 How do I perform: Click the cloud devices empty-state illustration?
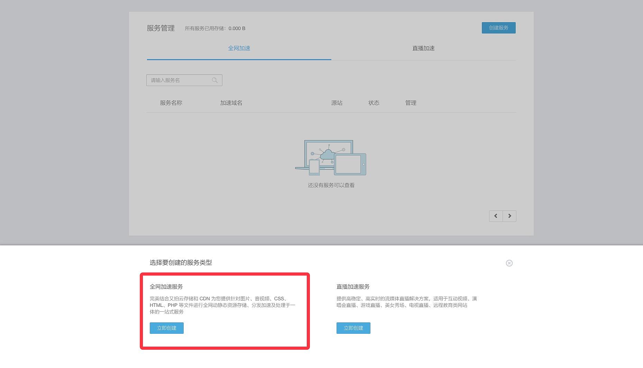pos(331,158)
